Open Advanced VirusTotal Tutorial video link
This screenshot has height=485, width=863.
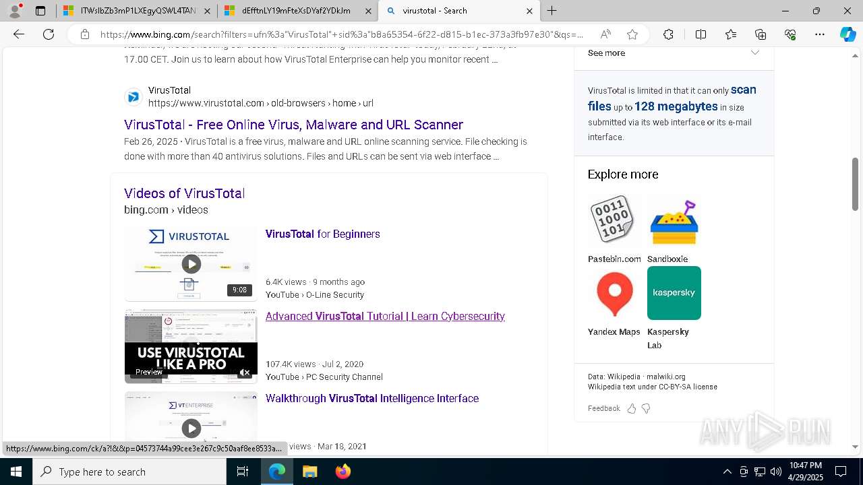pyautogui.click(x=385, y=316)
